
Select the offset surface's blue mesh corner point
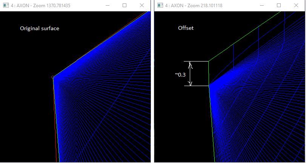tap(209, 86)
